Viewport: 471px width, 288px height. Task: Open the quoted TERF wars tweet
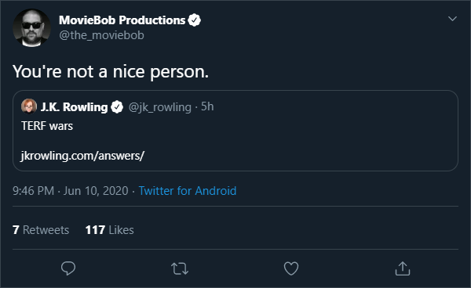235,131
